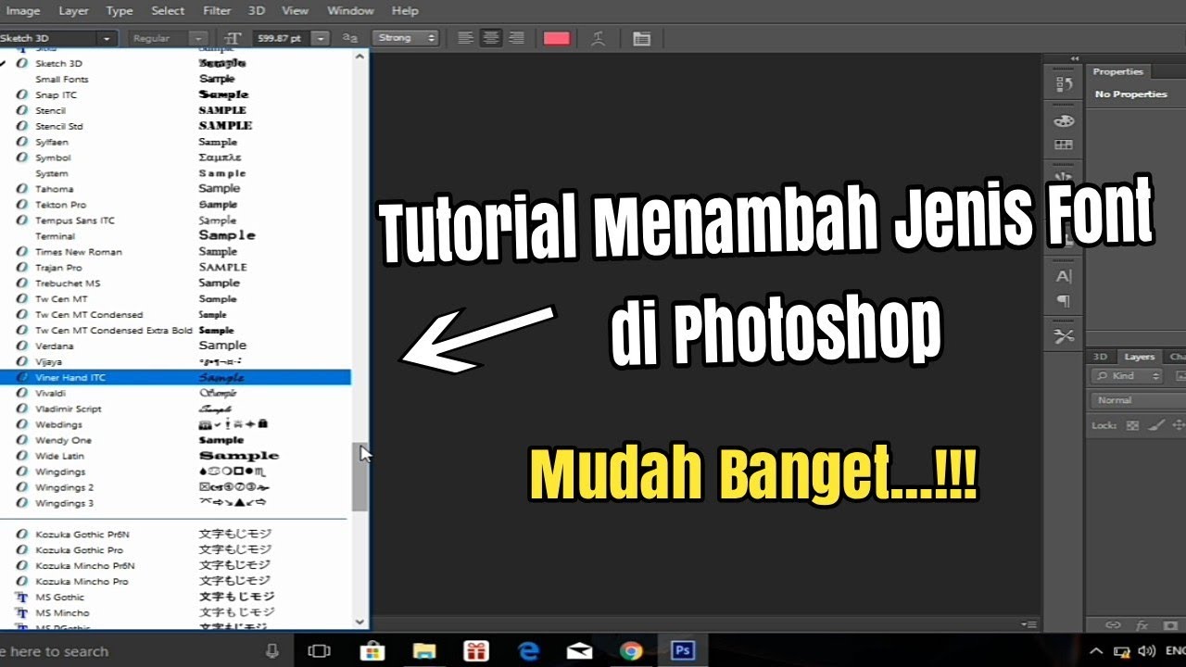Open Microsoft Store from the taskbar
The height and width of the screenshot is (667, 1186).
coord(372,651)
